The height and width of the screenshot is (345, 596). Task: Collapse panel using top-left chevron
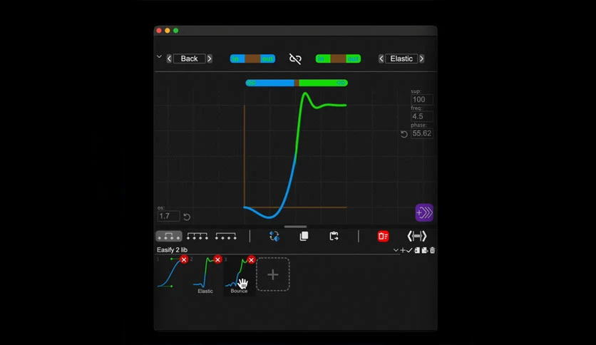coord(159,56)
